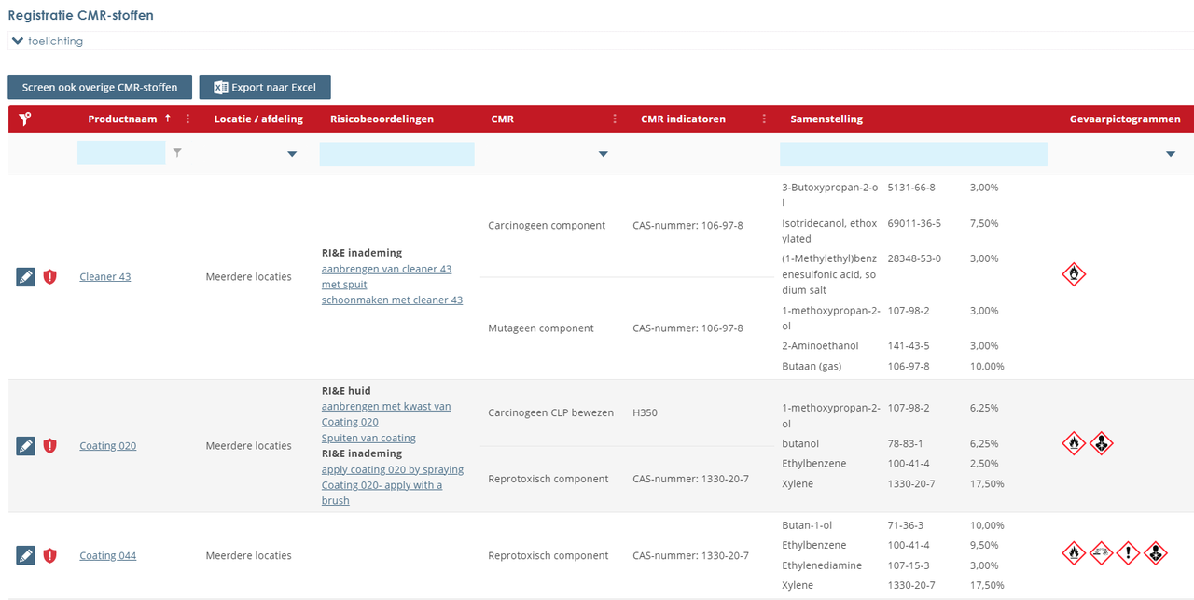Click the edit pencil icon for Coating 044
Screen dimensions: 1194x600
click(x=25, y=555)
